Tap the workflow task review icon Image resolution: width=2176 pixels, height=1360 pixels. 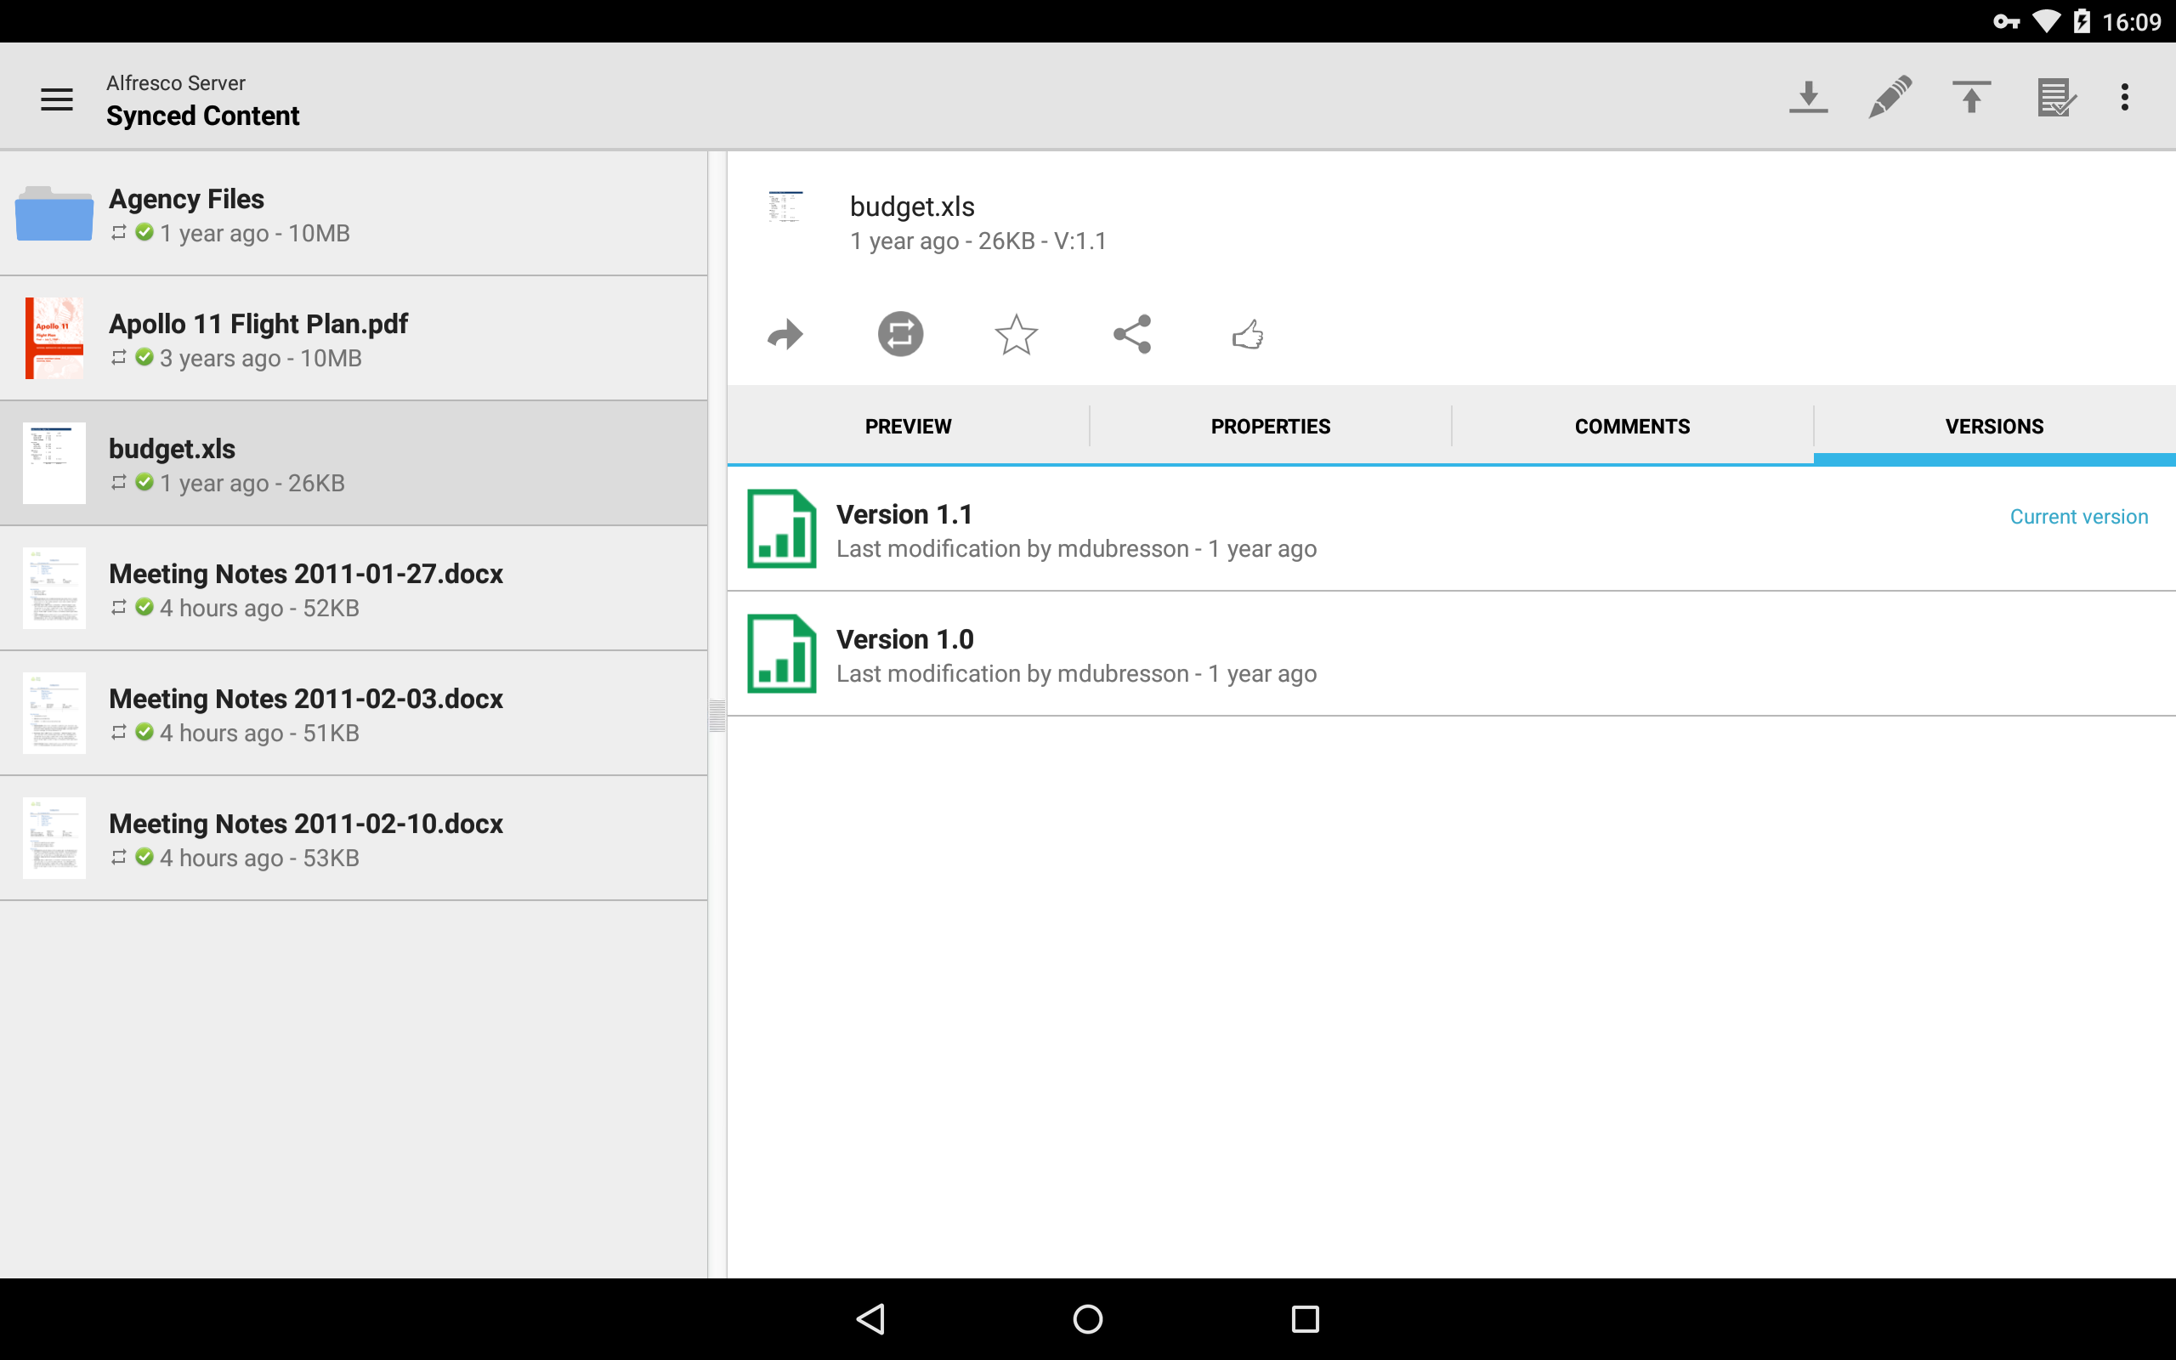click(2055, 97)
